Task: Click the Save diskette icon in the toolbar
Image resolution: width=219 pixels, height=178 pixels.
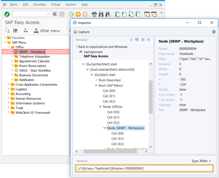Action: [x=62, y=14]
